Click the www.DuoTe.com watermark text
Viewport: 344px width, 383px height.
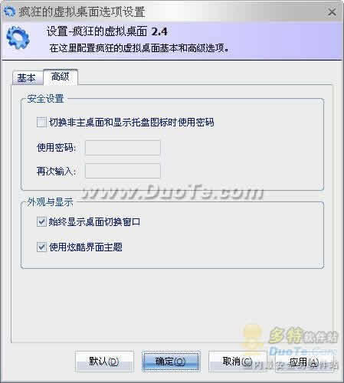[172, 191]
